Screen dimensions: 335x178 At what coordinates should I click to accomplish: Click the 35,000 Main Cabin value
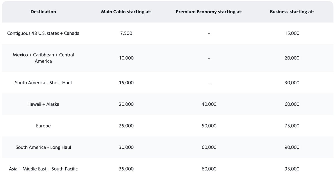pos(126,169)
